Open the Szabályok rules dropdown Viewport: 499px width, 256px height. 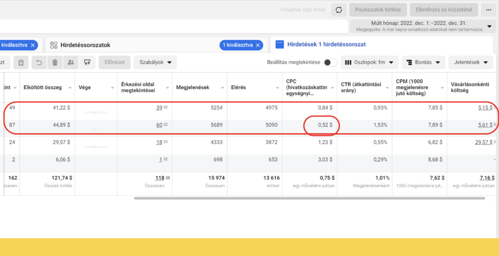coord(155,62)
